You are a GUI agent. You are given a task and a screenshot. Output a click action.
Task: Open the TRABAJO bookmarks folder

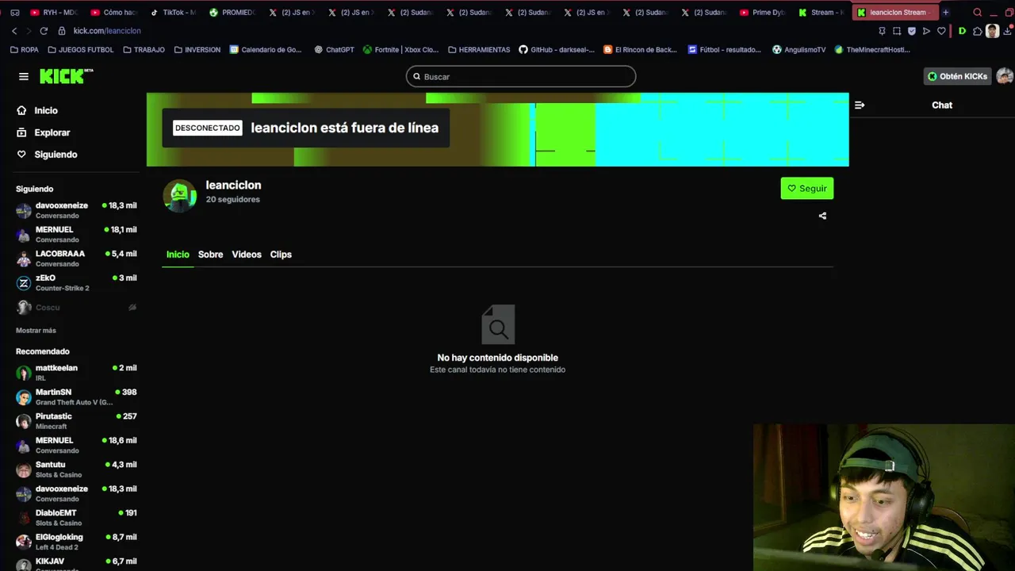[x=144, y=49]
